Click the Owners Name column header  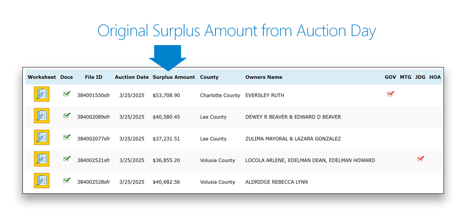(264, 77)
